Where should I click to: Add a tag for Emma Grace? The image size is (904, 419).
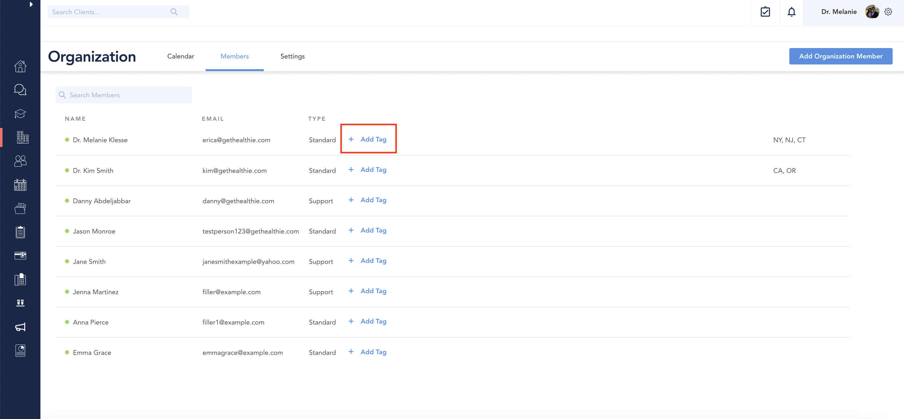click(368, 352)
